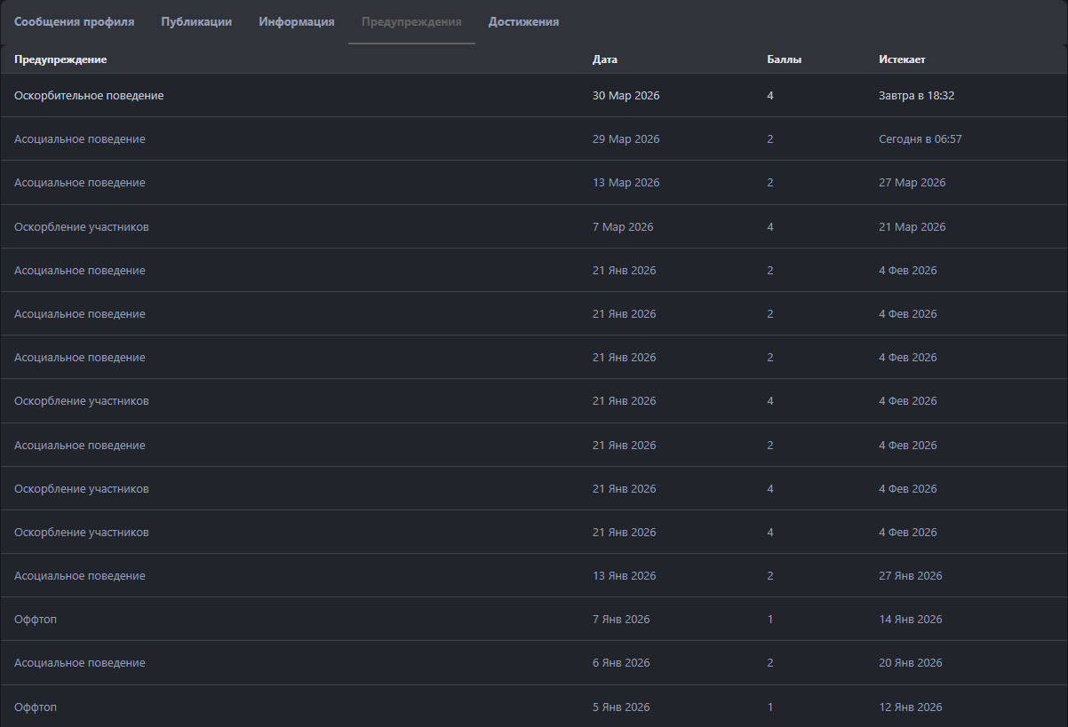The height and width of the screenshot is (727, 1068).
Task: Open the first Оскорбление участников warning dated 21 Янв
Action: [x=82, y=401]
